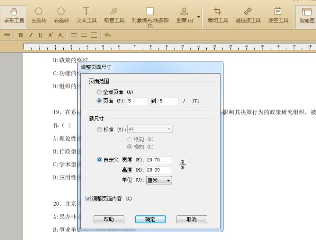Rotate page left with 左旋转
Viewport: 316px width, 240px height.
(x=39, y=15)
